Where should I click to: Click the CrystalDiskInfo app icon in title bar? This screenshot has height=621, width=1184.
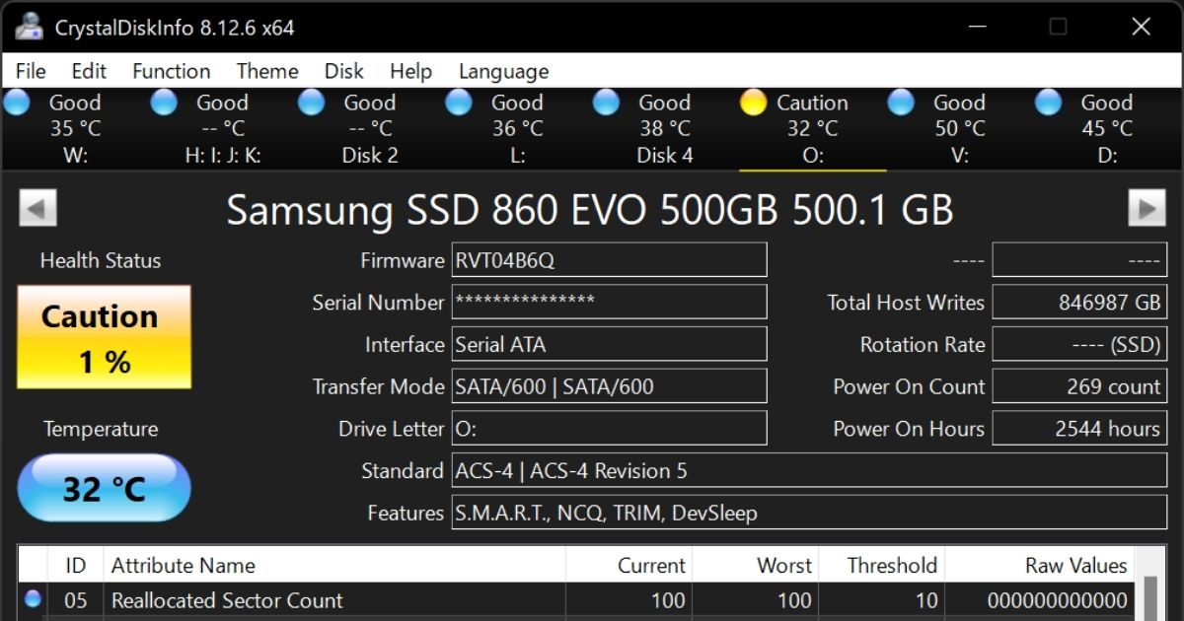pyautogui.click(x=29, y=27)
